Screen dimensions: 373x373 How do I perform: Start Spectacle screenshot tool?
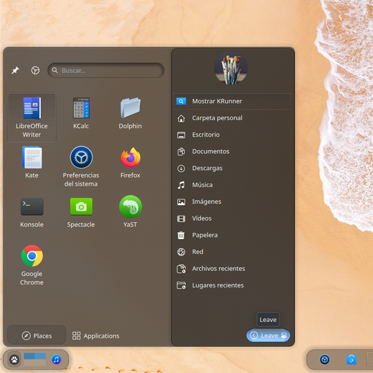click(x=81, y=211)
